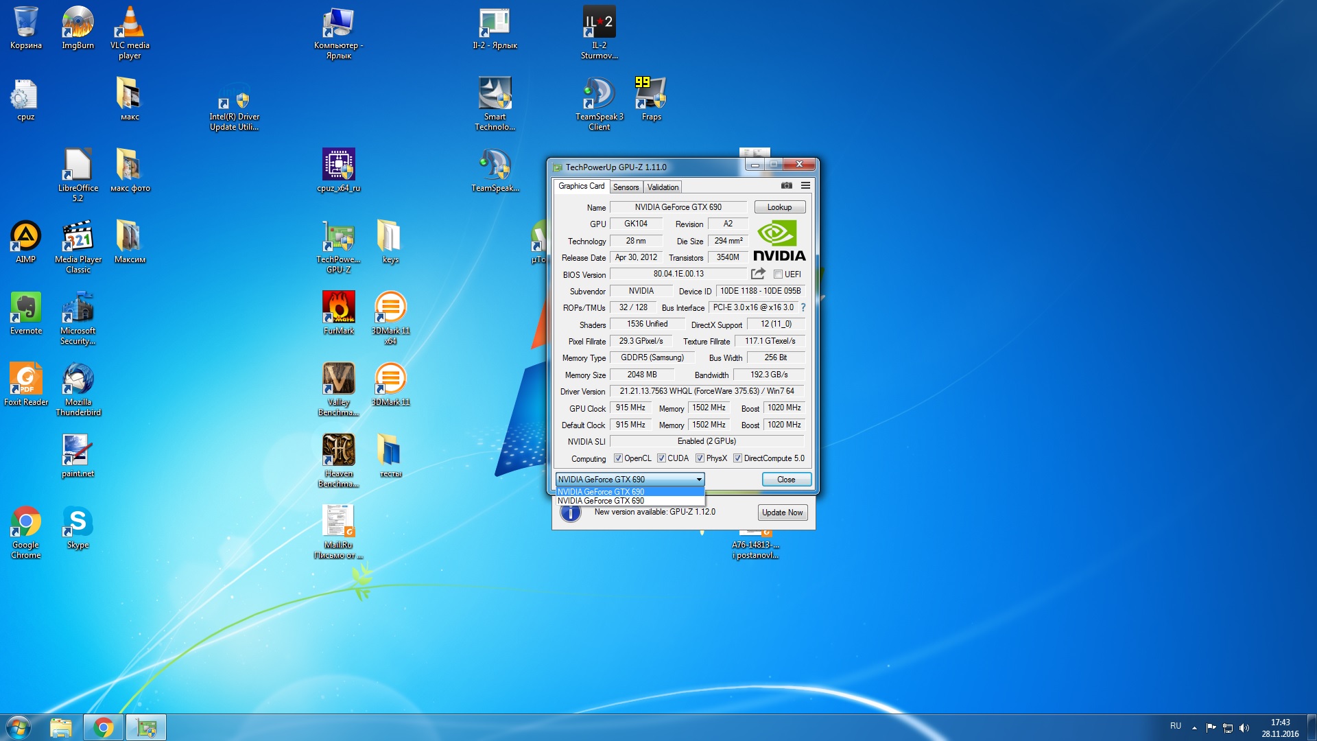Screen dimensions: 1317x741
Task: Open the taskbar clock and date
Action: coord(1280,728)
